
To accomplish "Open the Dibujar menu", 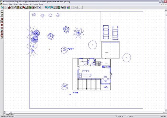I will coord(16,4).
